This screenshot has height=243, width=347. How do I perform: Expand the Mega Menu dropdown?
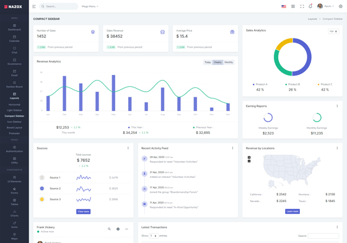pyautogui.click(x=90, y=6)
